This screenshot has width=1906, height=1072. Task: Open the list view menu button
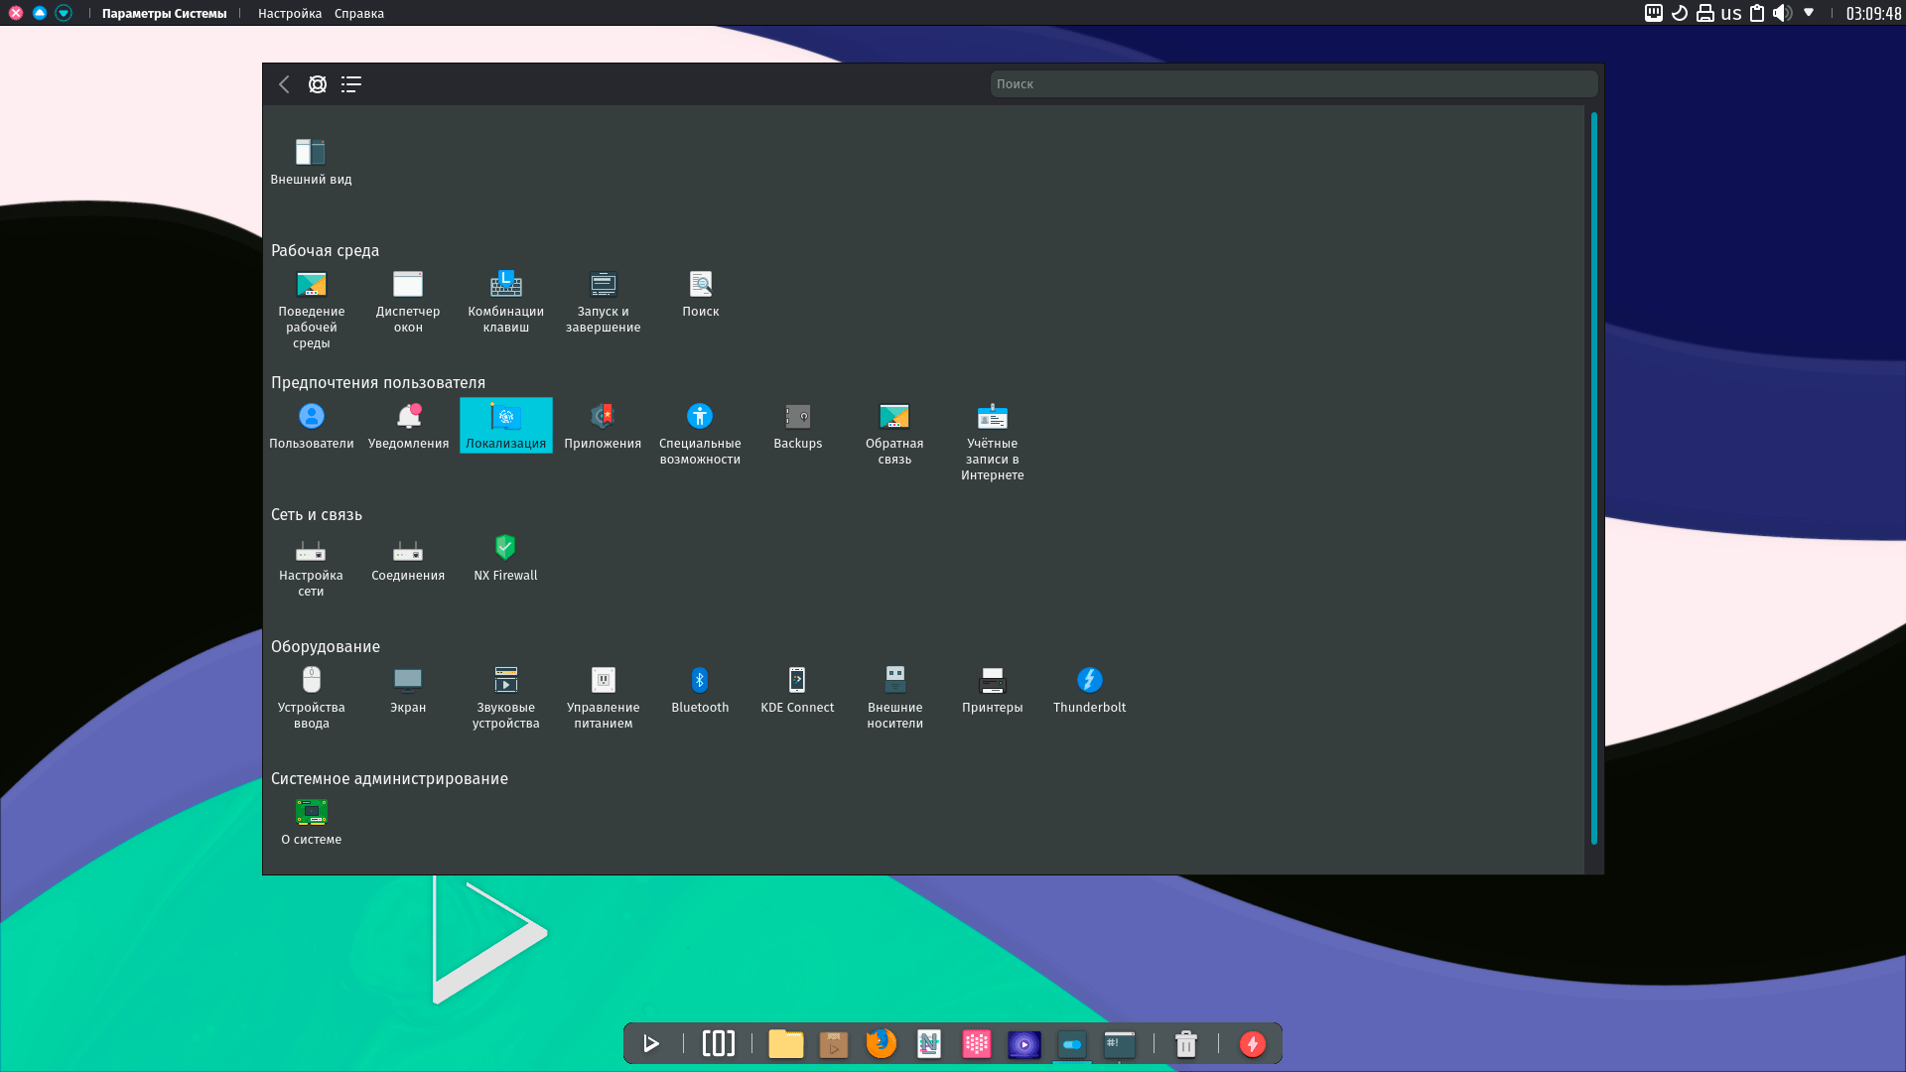350,84
